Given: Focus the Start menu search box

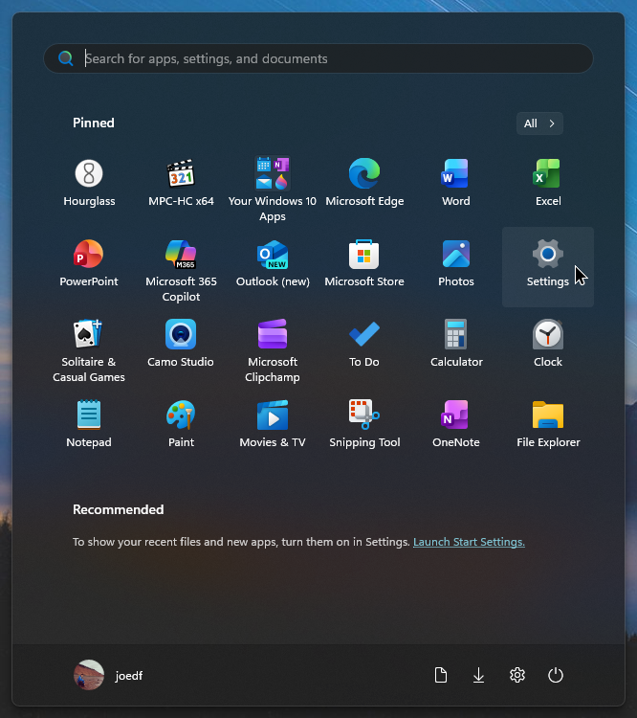Looking at the screenshot, I should (x=318, y=58).
